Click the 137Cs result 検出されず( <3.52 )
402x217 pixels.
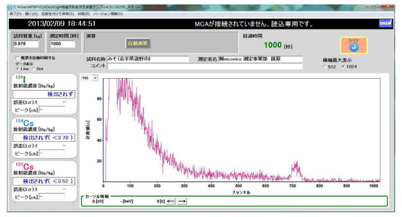tap(44, 181)
